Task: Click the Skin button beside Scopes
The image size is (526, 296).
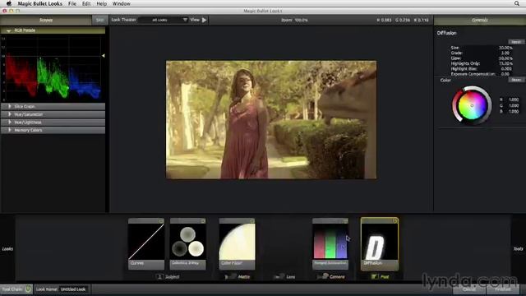Action: pos(100,20)
